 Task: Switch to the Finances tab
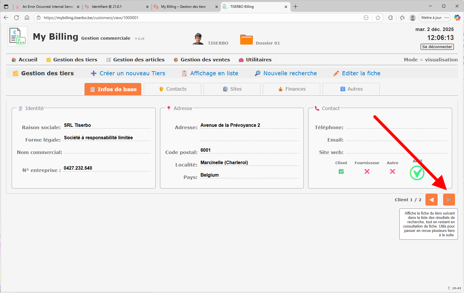pos(292,89)
